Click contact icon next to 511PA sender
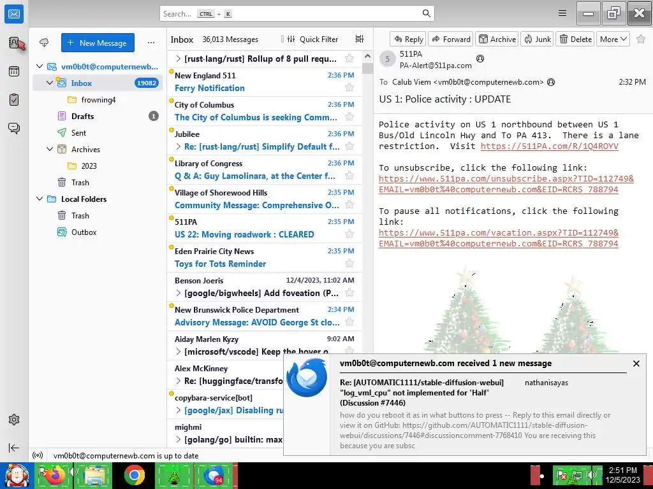653x489 pixels. tap(480, 59)
